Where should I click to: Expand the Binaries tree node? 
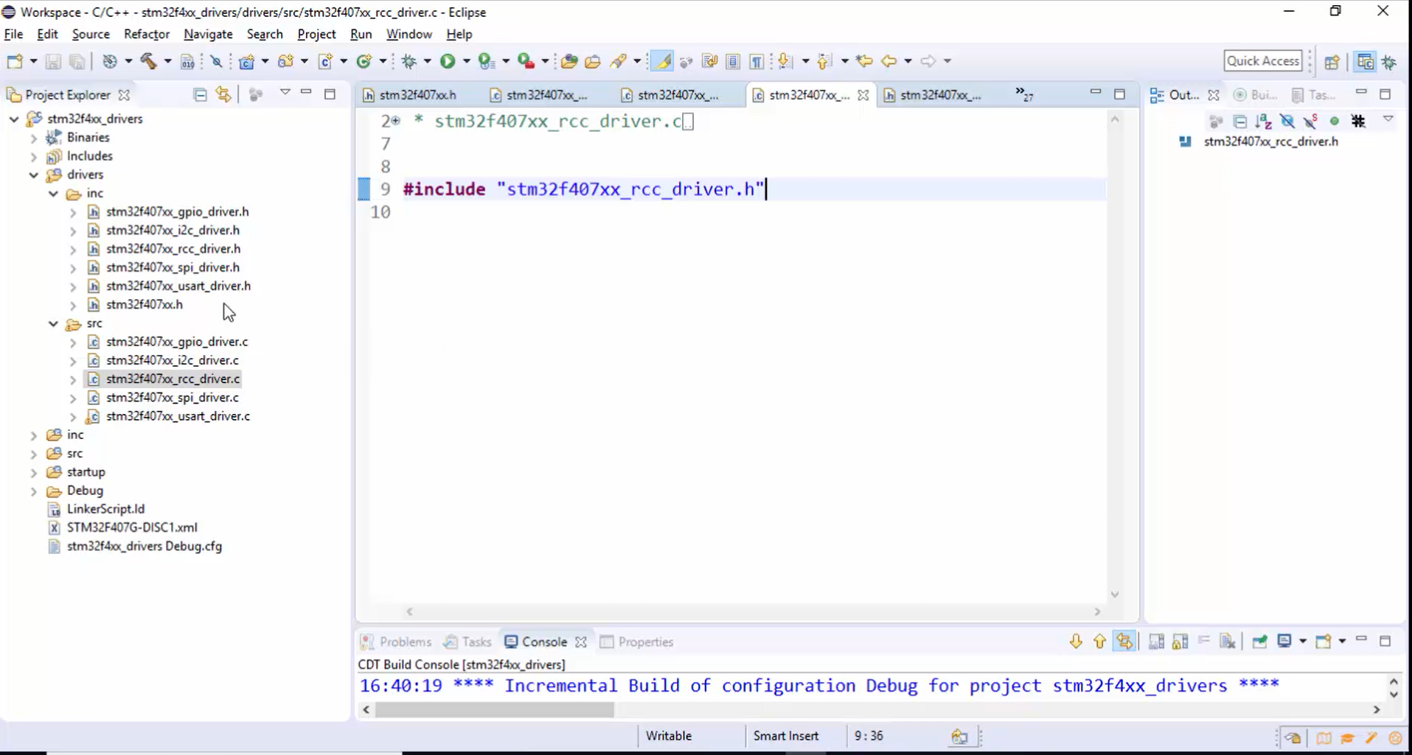point(33,138)
